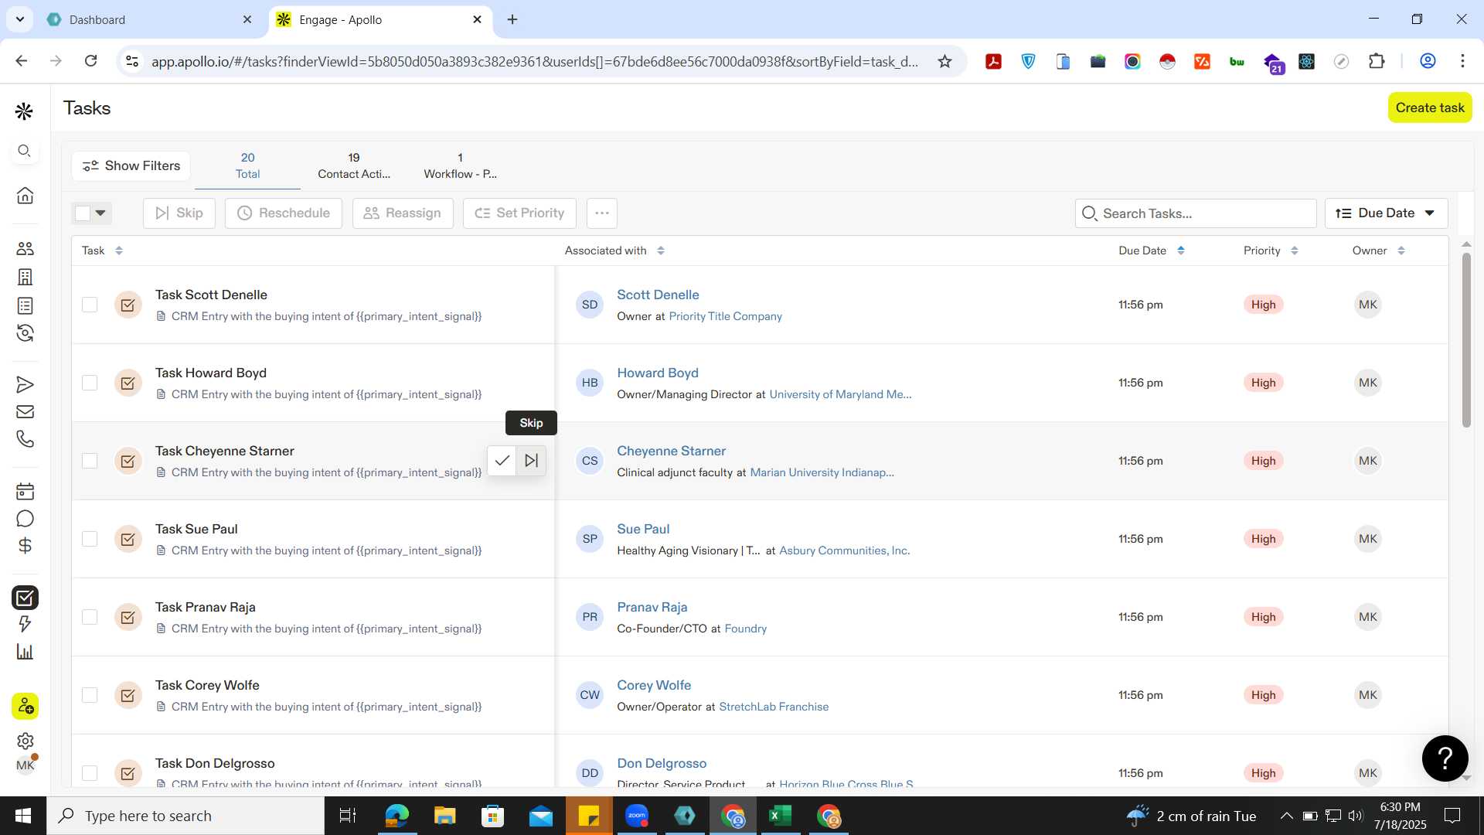Bookmark this page with star icon
1484x835 pixels.
945,61
